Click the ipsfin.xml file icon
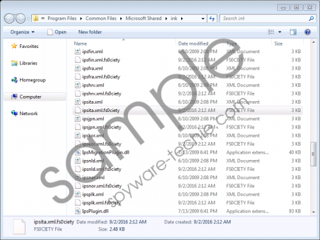Screen dimensions: 320x240 pyautogui.click(x=77, y=51)
